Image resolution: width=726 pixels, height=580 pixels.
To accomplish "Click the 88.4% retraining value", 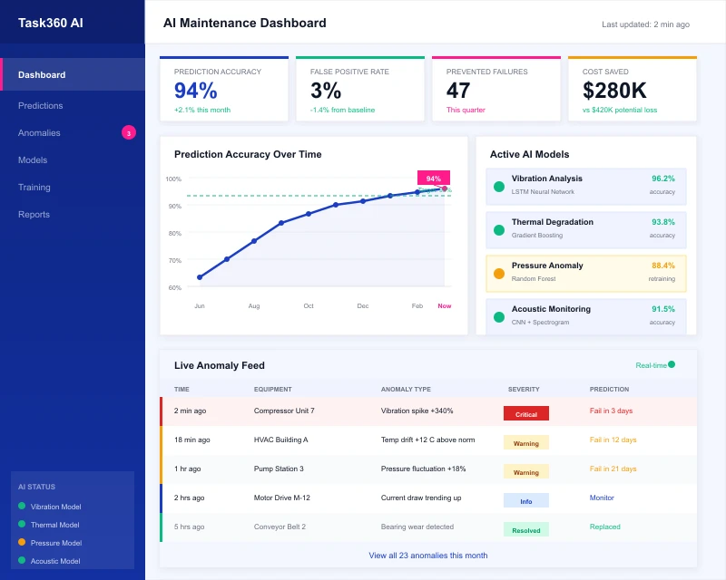I will tap(663, 266).
